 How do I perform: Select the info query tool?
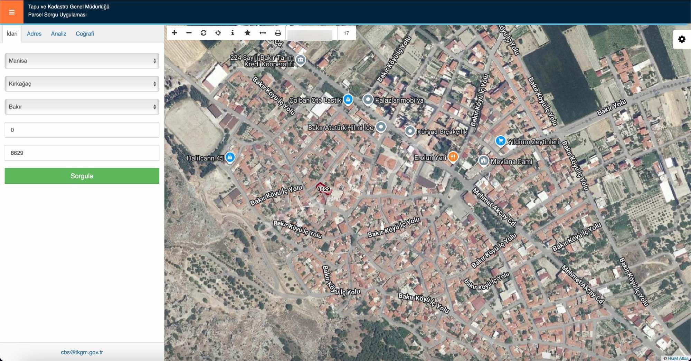(x=233, y=33)
